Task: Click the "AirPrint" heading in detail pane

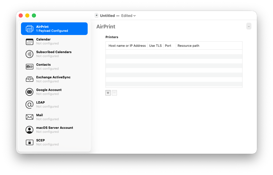Action: tap(106, 27)
